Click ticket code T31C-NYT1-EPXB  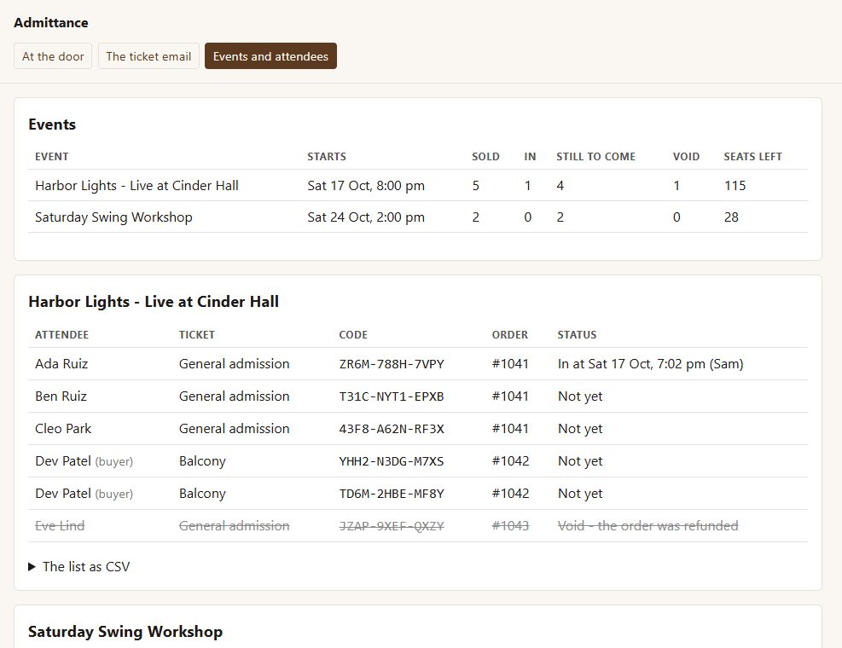point(392,396)
